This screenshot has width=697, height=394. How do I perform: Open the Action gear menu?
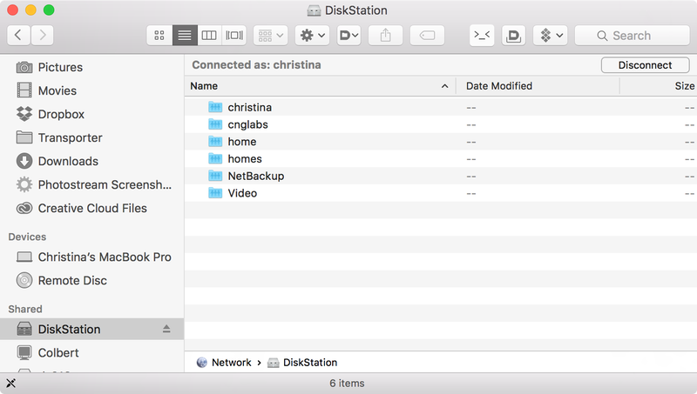(x=313, y=35)
